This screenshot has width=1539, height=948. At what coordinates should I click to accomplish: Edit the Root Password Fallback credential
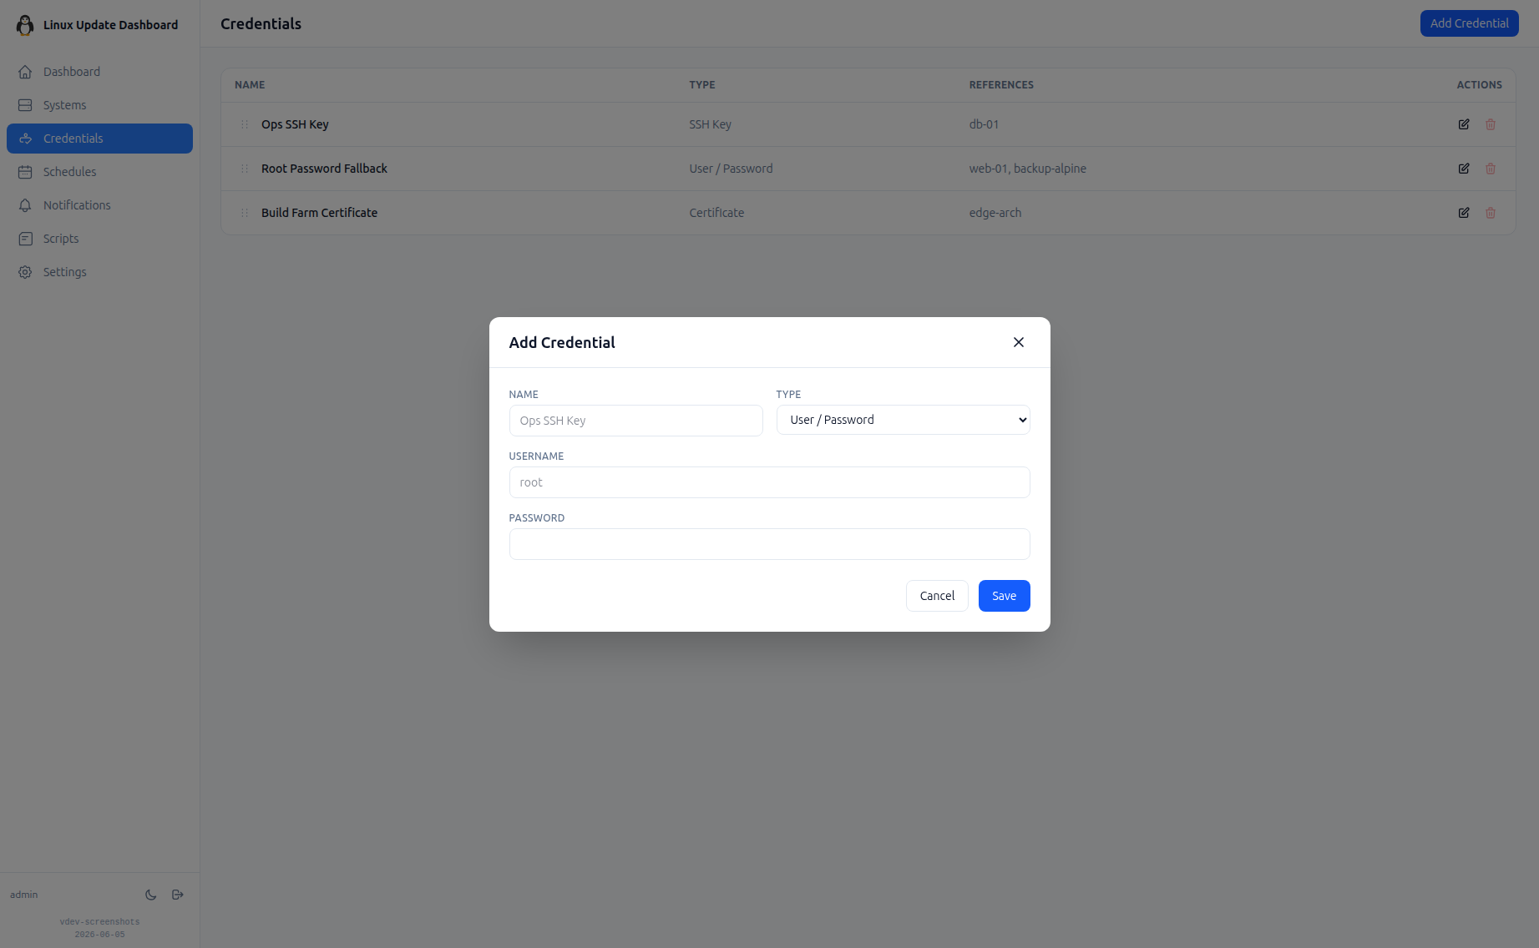1464,169
